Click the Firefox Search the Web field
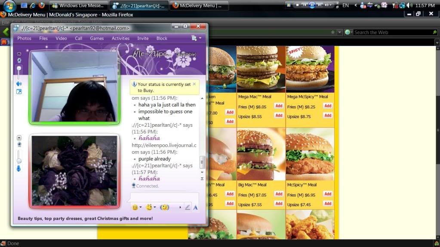 click(x=392, y=33)
